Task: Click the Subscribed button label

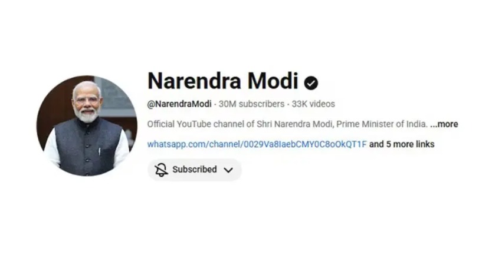Action: (195, 170)
